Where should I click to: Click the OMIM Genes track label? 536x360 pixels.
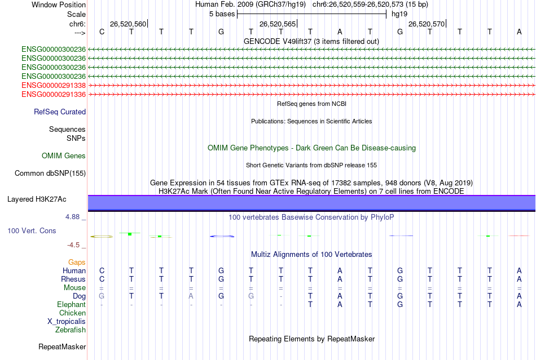click(64, 155)
